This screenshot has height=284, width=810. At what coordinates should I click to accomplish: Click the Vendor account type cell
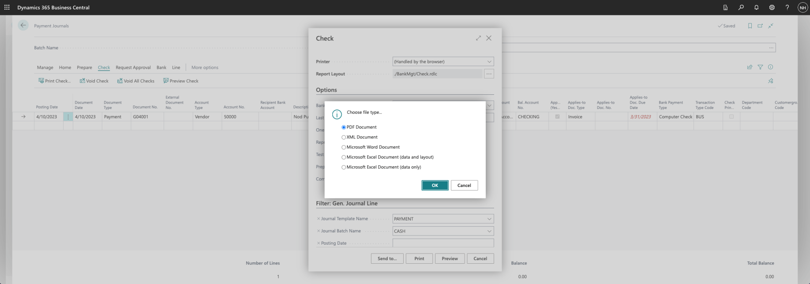[207, 117]
